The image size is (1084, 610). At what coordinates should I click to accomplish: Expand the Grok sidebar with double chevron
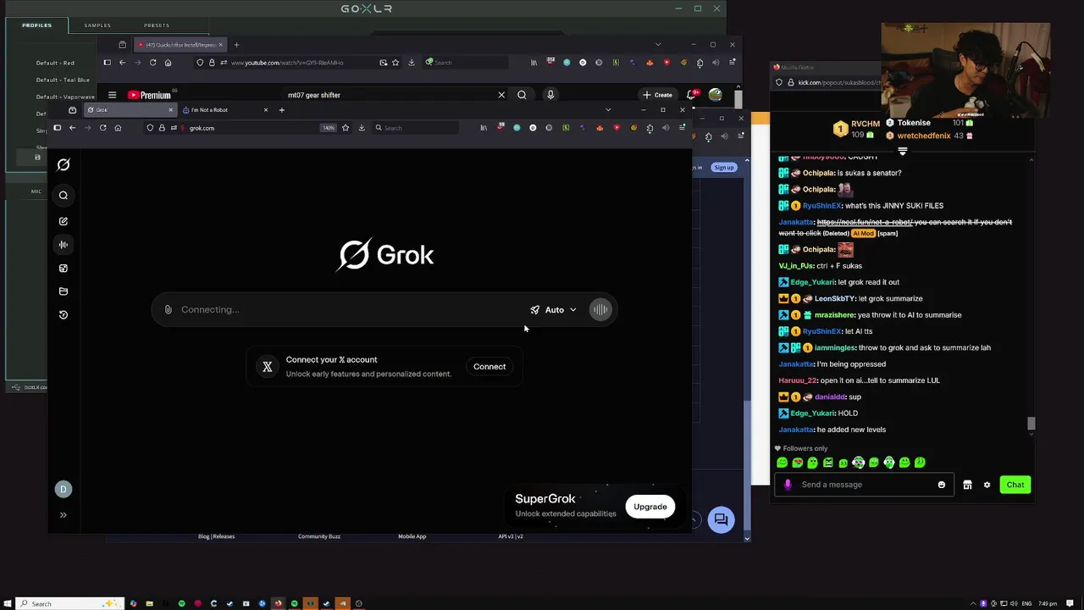point(63,515)
